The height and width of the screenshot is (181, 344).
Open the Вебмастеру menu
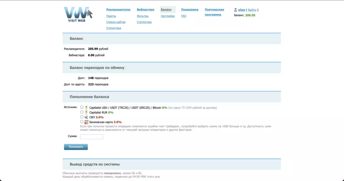pyautogui.click(x=146, y=9)
